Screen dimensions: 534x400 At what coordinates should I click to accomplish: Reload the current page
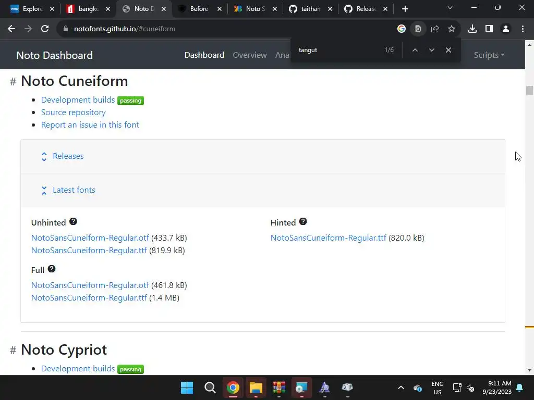[45, 29]
